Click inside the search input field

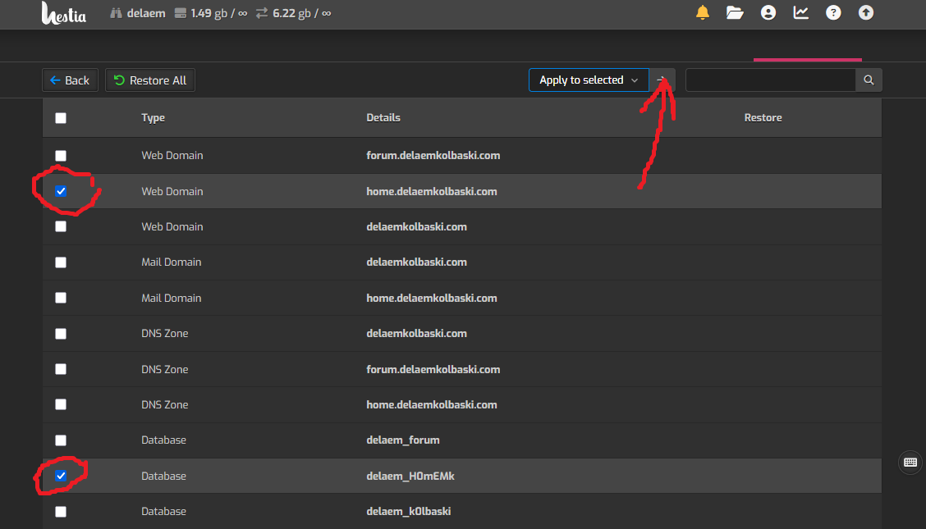770,80
